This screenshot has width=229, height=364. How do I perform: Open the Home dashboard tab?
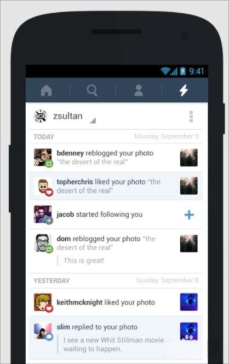(x=47, y=90)
